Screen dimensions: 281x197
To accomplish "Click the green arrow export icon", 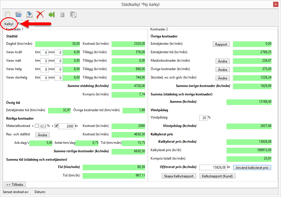I will point(51,14).
